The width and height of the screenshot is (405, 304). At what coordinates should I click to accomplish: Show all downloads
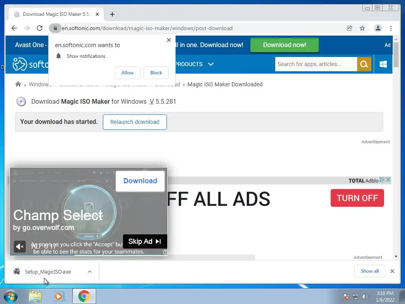point(370,271)
